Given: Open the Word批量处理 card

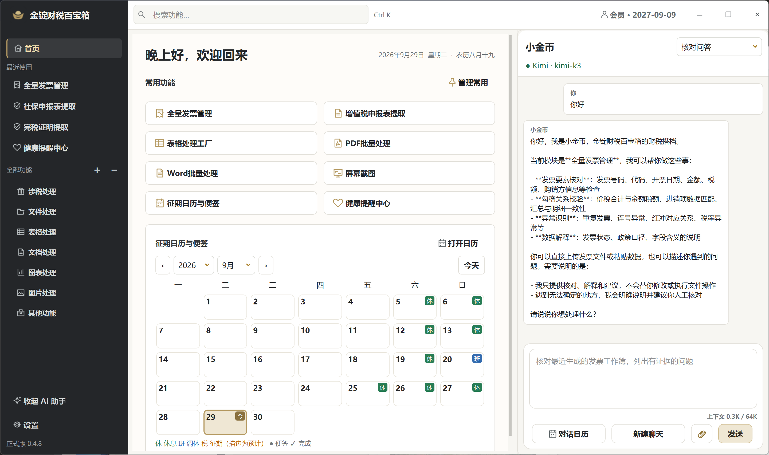Looking at the screenshot, I should point(231,173).
